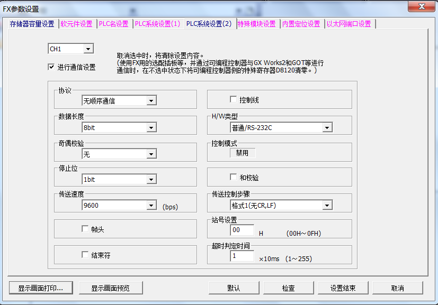Click the 设置结束 button

pos(343,288)
